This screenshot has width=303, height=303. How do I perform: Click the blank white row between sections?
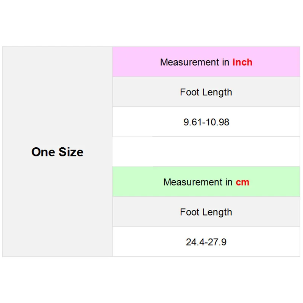point(206,152)
